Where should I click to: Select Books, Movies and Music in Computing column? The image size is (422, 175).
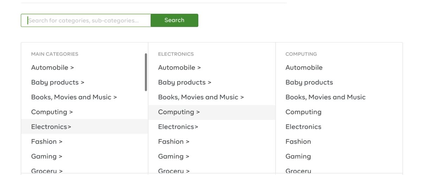click(x=325, y=97)
